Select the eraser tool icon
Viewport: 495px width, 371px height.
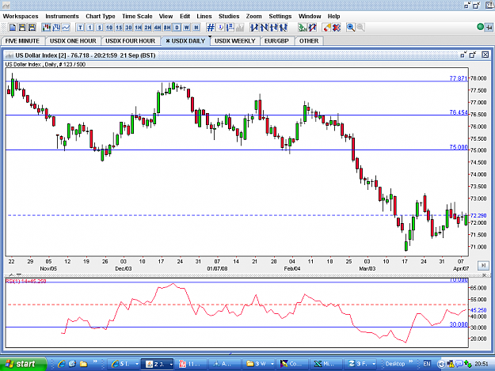[x=327, y=28]
